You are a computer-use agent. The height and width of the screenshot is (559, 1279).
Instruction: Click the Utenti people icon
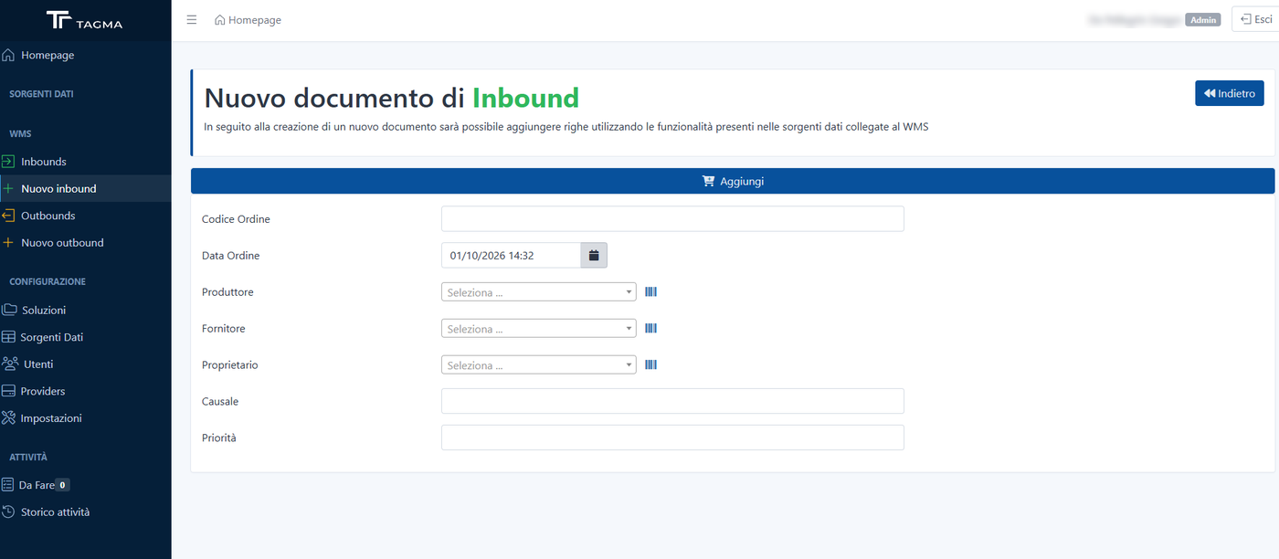coord(10,364)
